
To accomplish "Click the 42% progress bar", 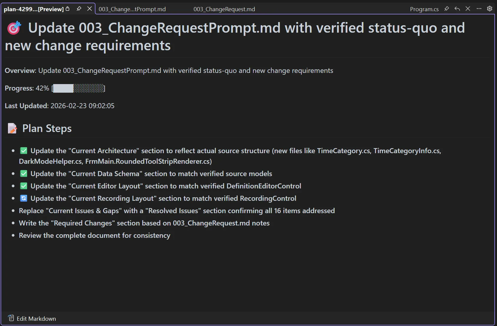I will (x=78, y=88).
